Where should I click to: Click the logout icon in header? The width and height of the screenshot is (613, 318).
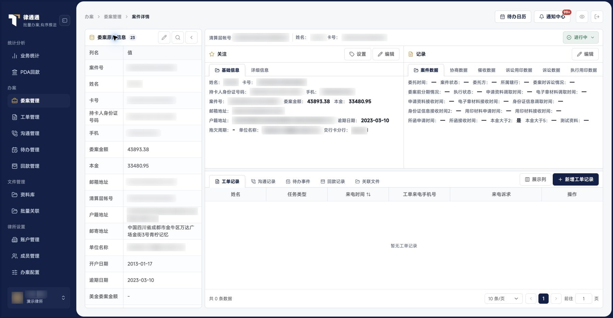(x=597, y=17)
